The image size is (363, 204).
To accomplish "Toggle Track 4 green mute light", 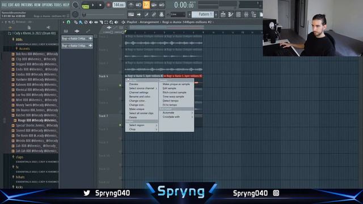I will 120,86.
